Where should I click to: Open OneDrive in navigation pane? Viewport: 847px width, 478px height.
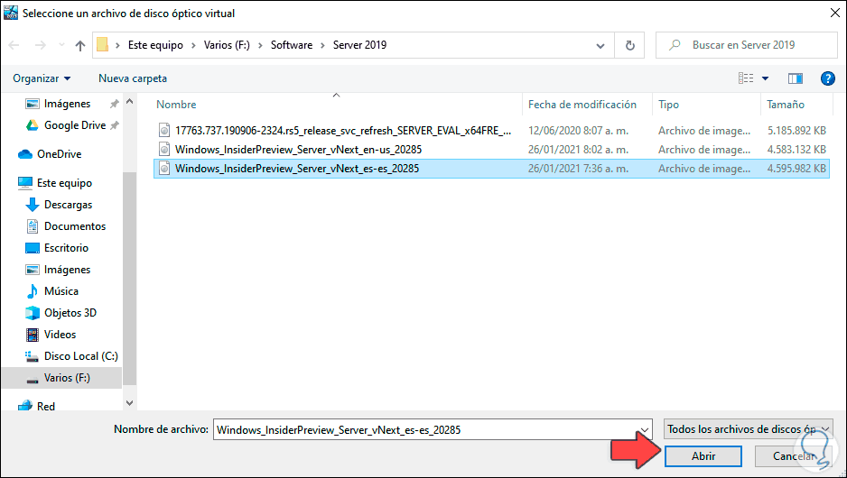pos(59,154)
